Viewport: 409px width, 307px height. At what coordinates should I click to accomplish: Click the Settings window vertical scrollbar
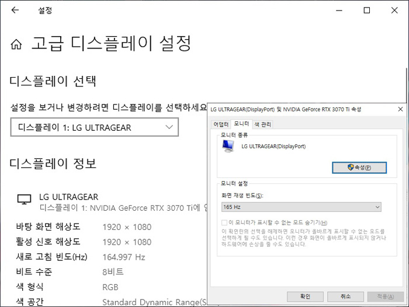(x=407, y=85)
